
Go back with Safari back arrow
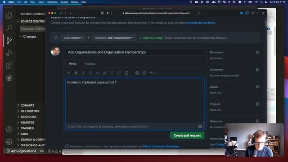(x=71, y=13)
